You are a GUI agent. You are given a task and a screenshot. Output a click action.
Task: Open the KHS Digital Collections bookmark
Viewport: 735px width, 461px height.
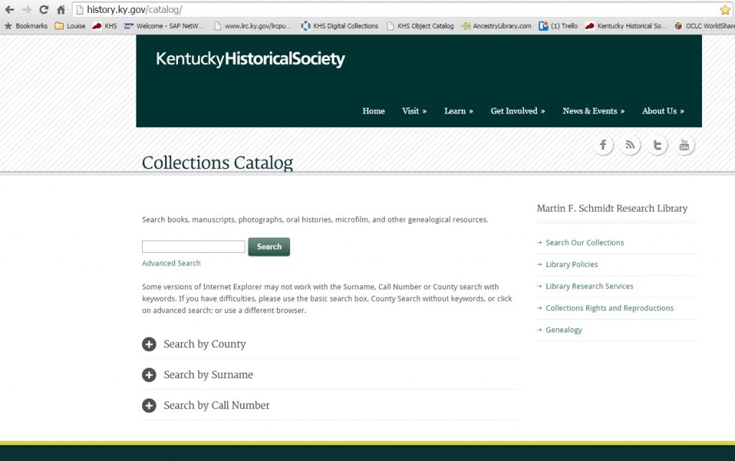tap(339, 25)
